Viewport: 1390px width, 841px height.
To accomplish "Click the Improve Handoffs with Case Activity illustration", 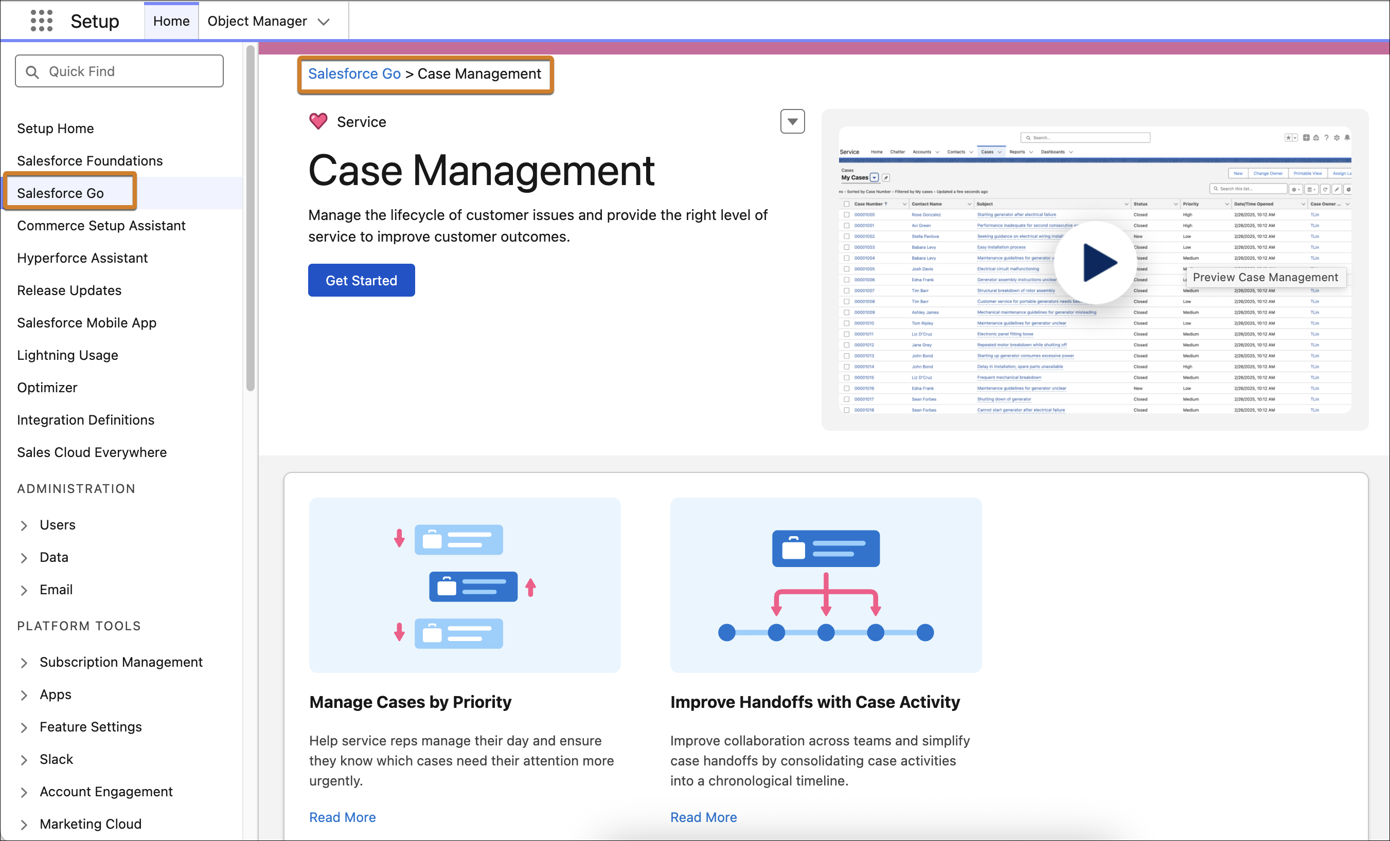I will tap(826, 585).
